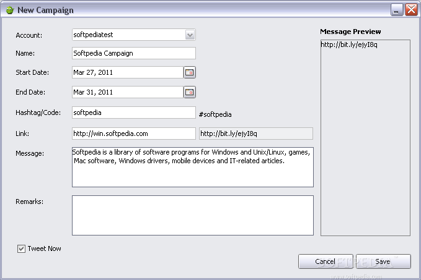
Task: Click the shortened bit.ly link field
Action: point(256,134)
